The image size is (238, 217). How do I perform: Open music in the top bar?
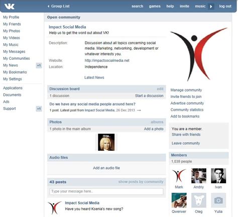[200, 6]
